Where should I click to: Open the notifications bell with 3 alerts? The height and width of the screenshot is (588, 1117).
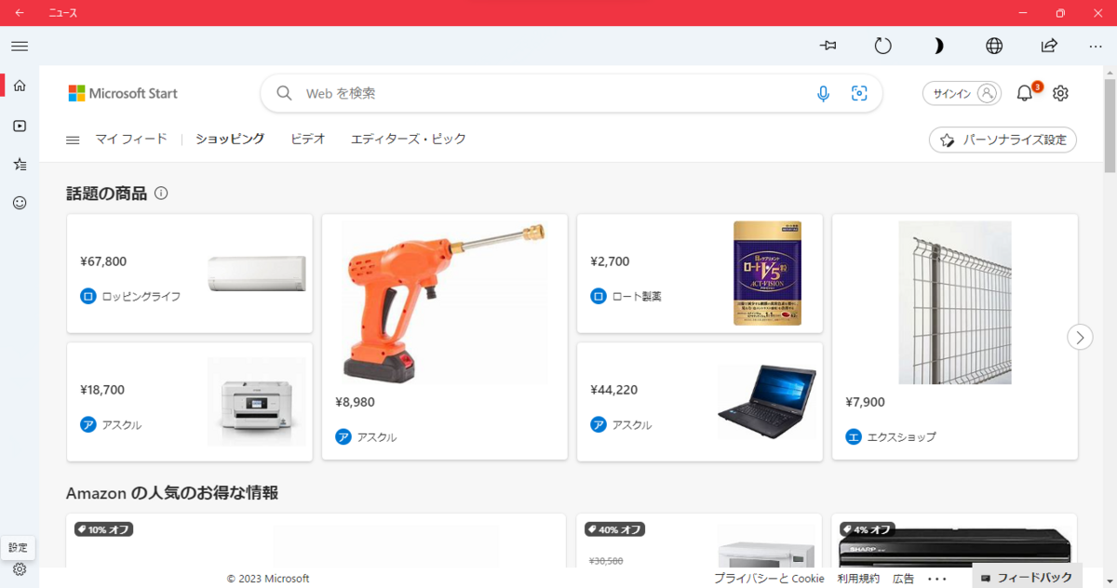(x=1026, y=92)
